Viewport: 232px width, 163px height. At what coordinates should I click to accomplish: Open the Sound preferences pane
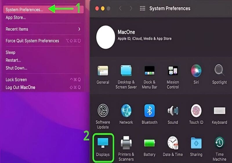click(x=173, y=114)
